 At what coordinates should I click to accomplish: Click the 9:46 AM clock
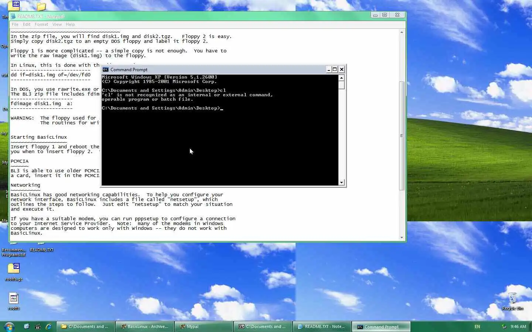pos(518,326)
